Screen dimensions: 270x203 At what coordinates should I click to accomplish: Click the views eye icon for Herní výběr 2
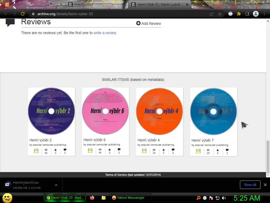pos(46,150)
